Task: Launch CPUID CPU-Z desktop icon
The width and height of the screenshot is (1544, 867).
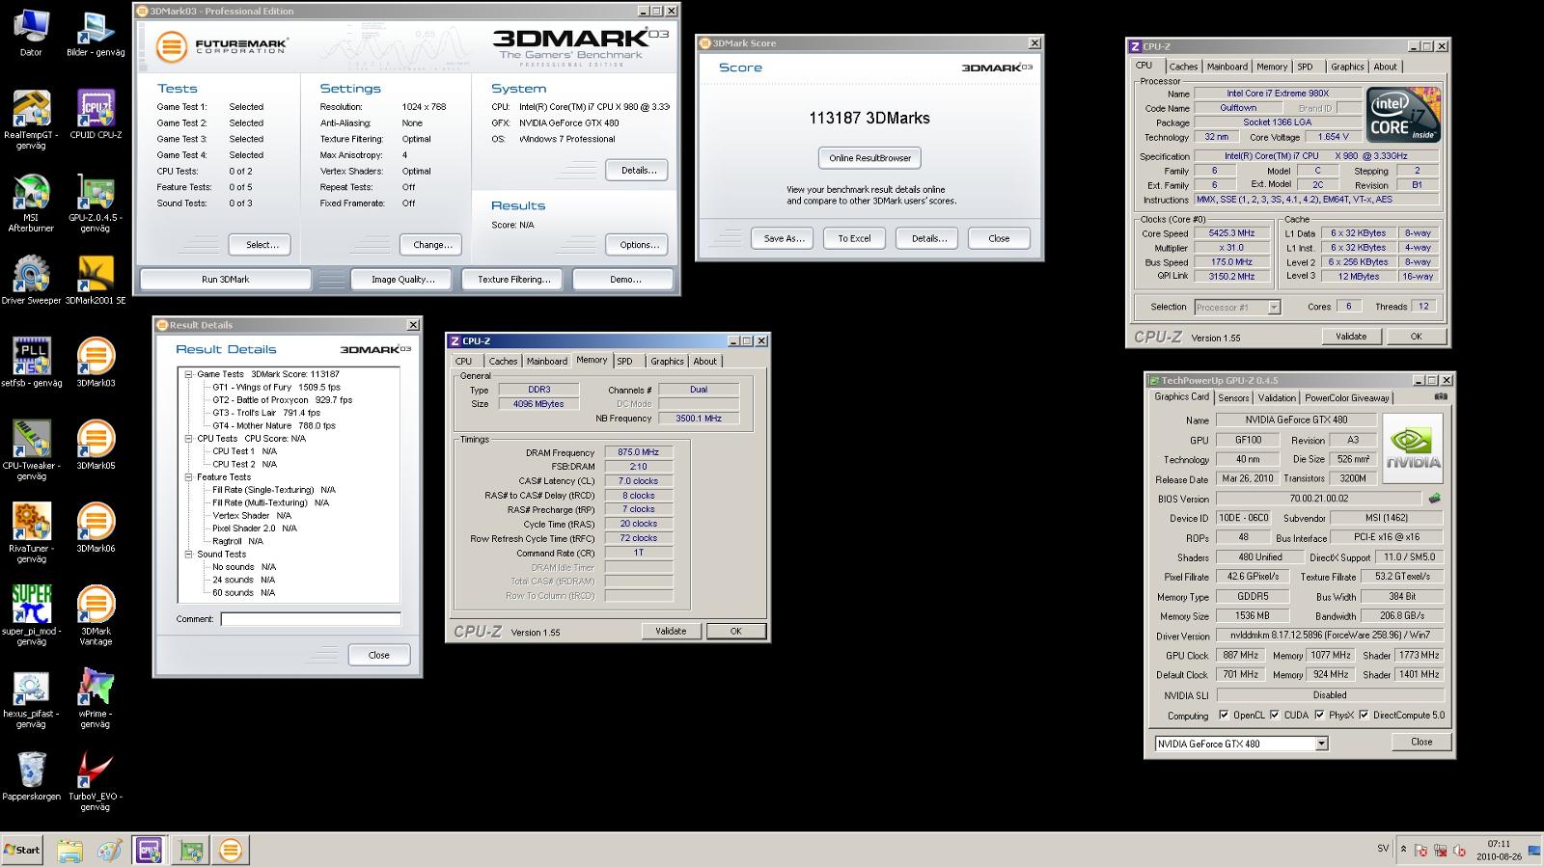Action: [95, 115]
